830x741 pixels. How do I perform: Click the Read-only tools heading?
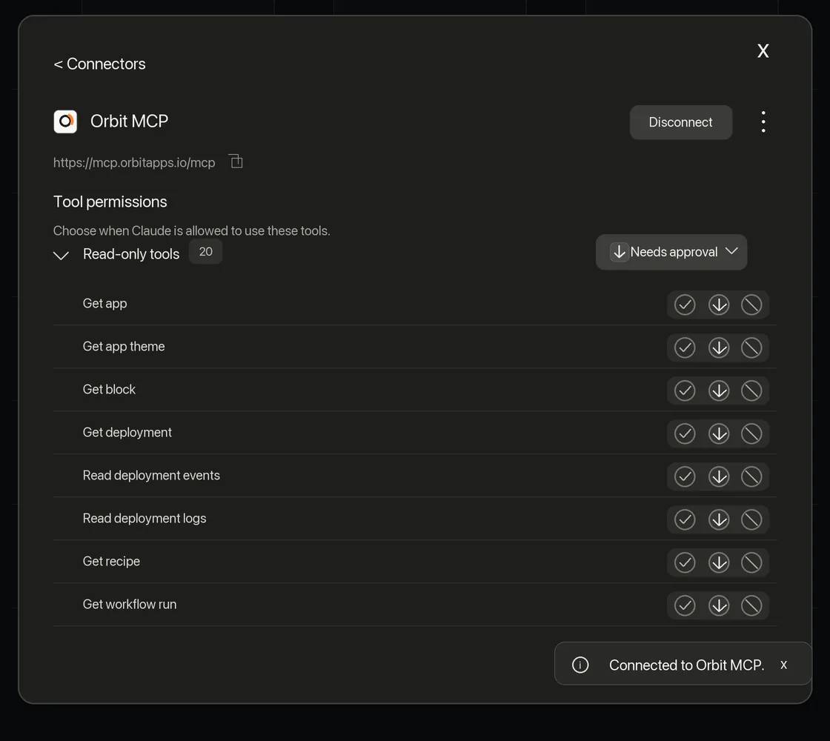(131, 254)
